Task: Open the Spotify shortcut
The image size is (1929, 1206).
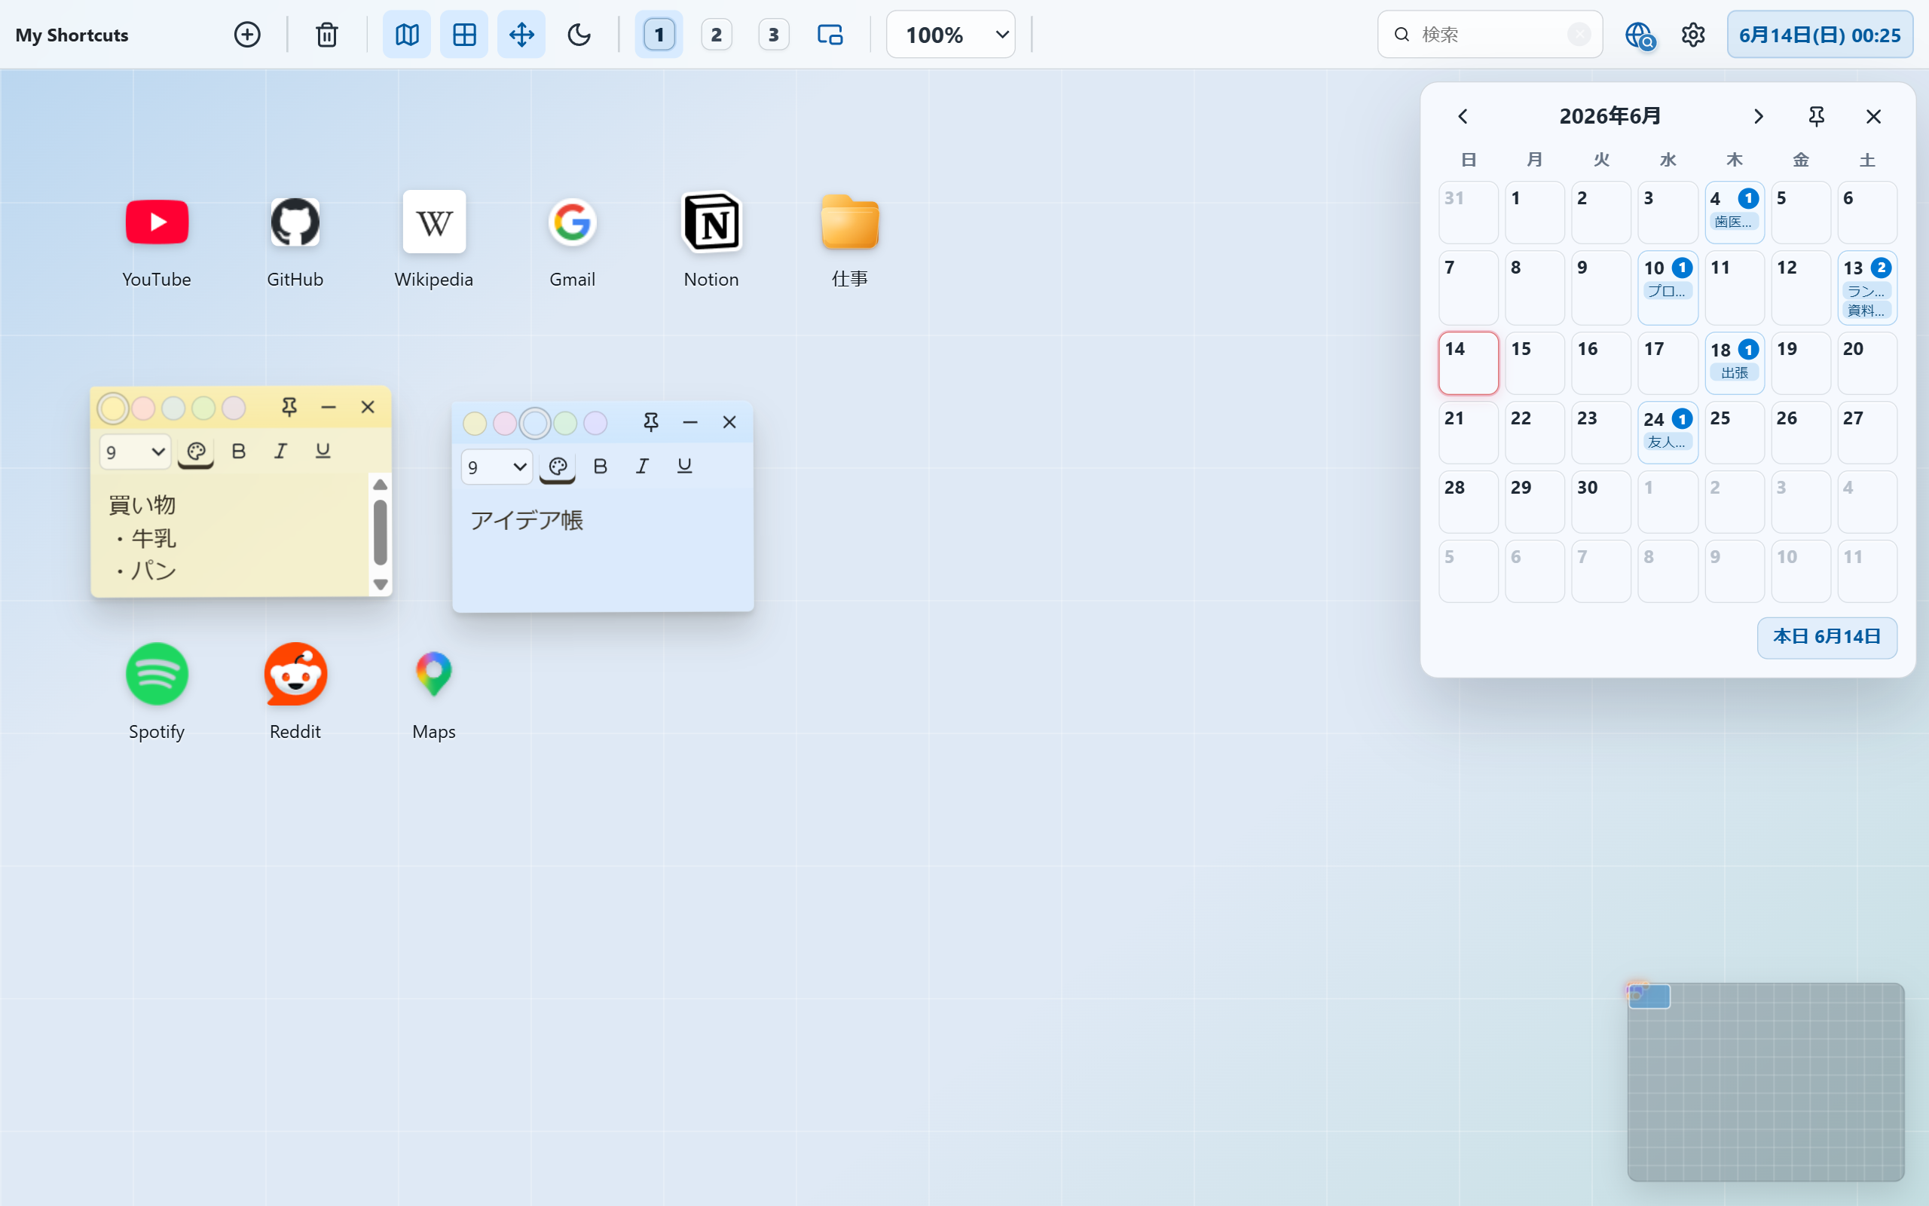Action: coord(157,691)
